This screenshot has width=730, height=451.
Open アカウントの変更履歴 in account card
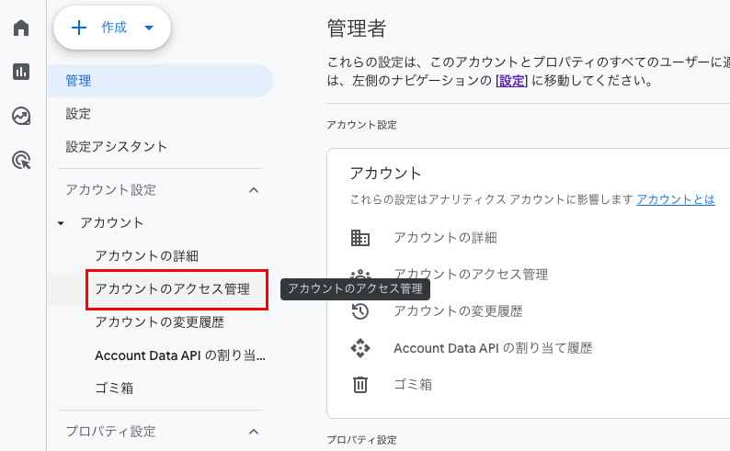pyautogui.click(x=458, y=311)
